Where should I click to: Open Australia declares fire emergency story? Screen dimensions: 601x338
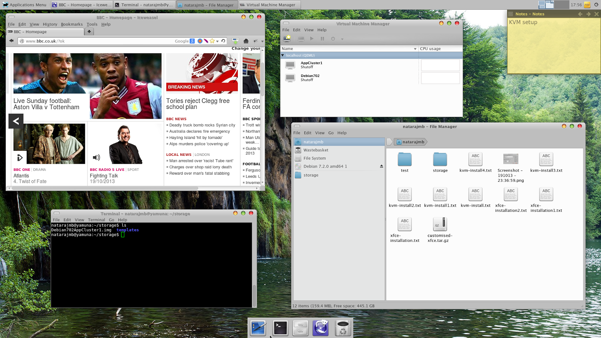pos(199,131)
